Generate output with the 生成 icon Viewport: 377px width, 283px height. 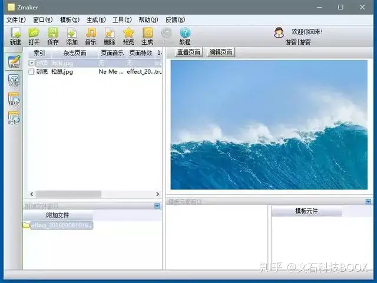click(147, 36)
